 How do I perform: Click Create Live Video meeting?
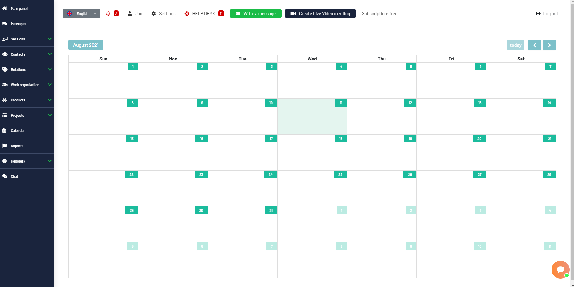click(x=320, y=13)
